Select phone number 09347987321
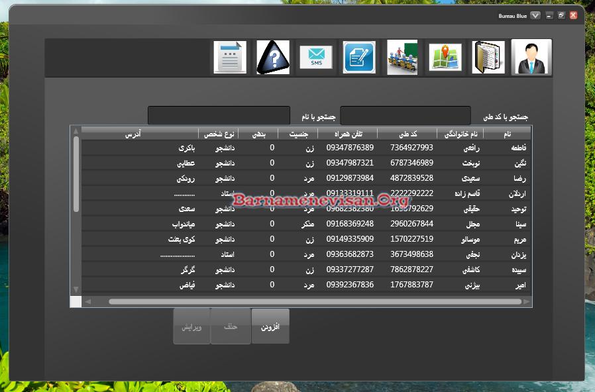Viewport: 595px width, 392px height. 350,163
